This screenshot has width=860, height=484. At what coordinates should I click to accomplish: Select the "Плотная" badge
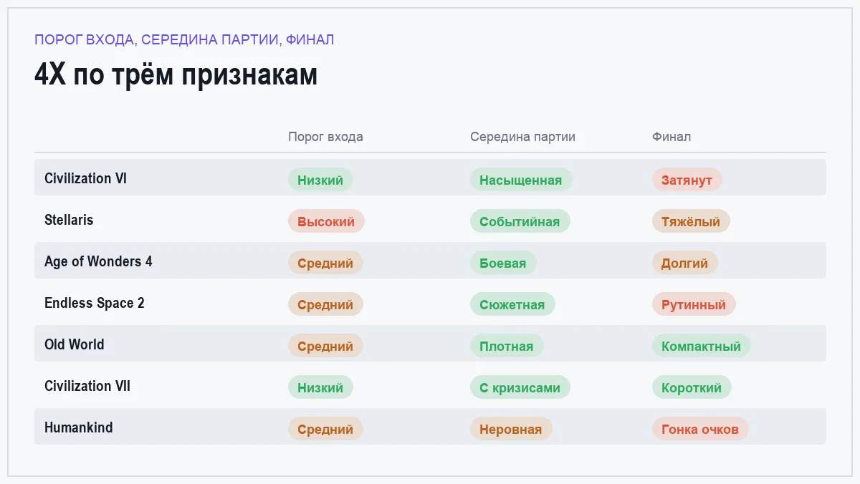coord(507,346)
